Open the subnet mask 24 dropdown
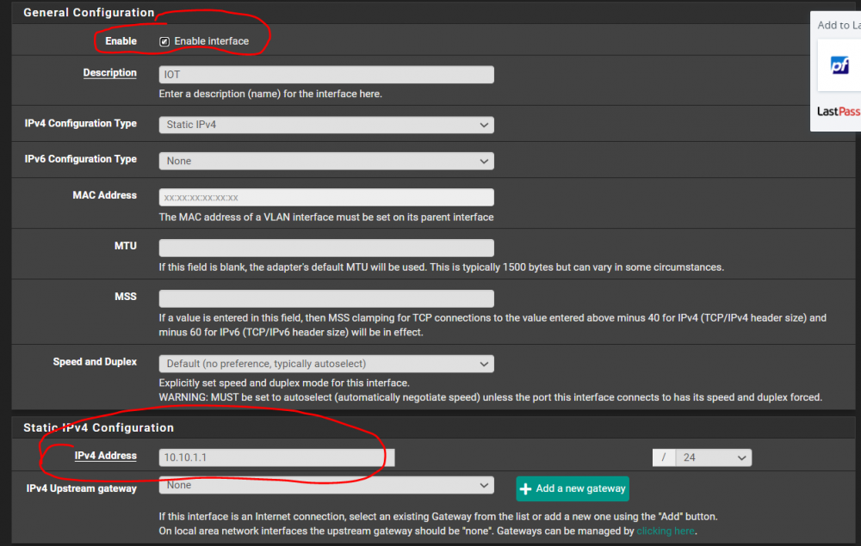Viewport: 861px width, 546px height. (x=713, y=457)
